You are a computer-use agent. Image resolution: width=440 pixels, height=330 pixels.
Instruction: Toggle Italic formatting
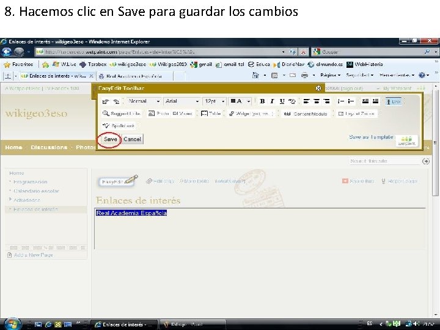tap(272, 101)
